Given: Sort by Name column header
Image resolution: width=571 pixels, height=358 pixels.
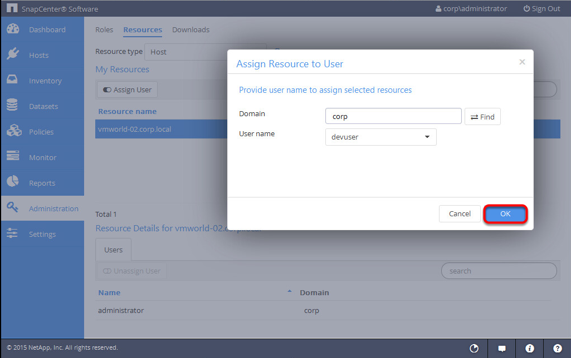Looking at the screenshot, I should click(109, 292).
